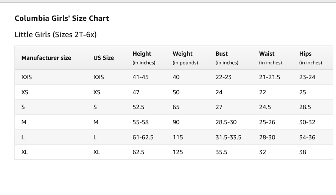
Task: Click the US Size column header
Action: point(104,58)
